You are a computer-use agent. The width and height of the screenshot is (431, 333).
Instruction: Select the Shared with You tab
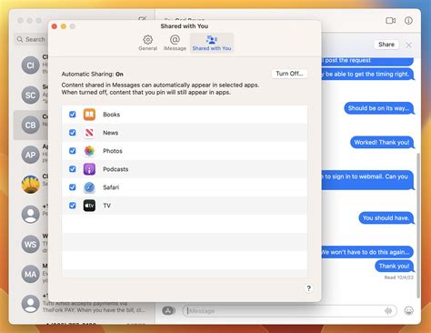(212, 43)
